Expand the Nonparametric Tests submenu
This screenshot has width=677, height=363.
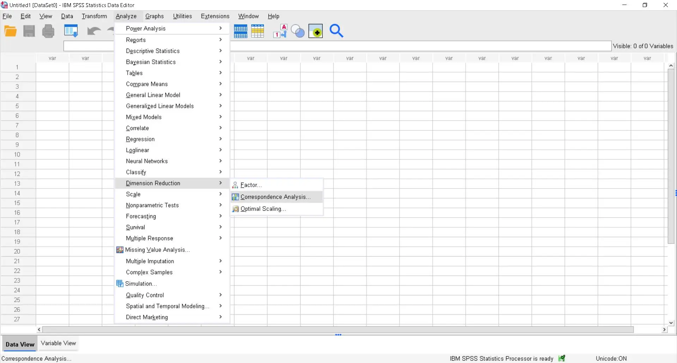tap(152, 205)
